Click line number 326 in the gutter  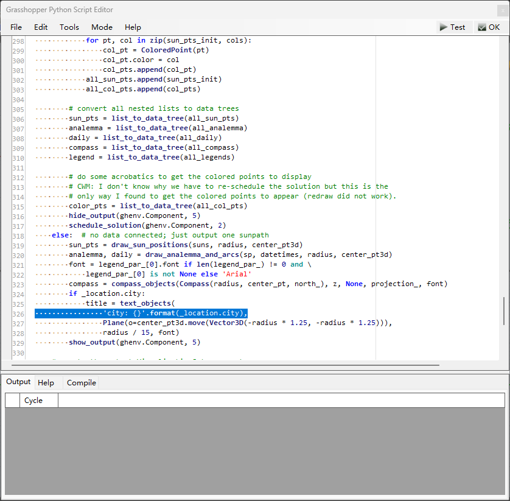click(18, 314)
